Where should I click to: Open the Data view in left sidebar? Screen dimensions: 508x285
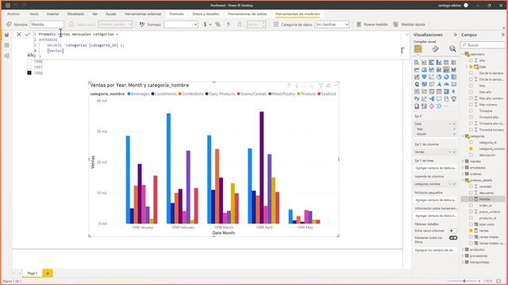pyautogui.click(x=6, y=45)
